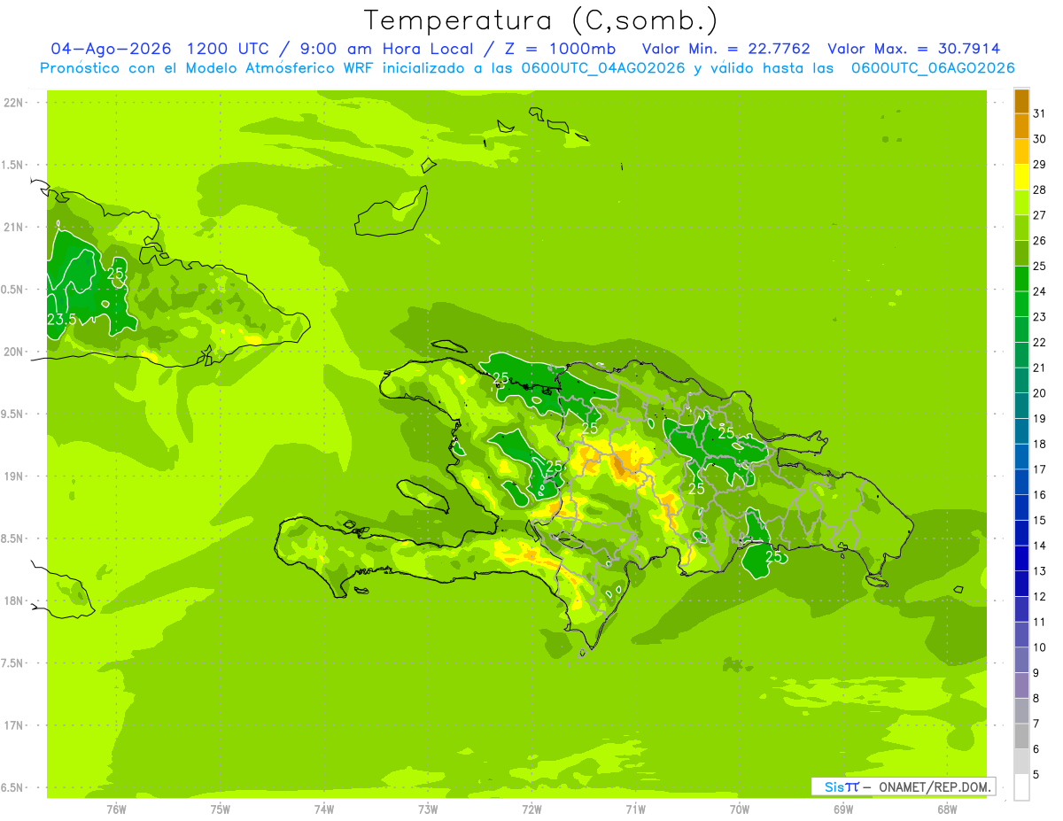Screen dimensions: 1063x821
Task: Click the '31' legend scale label
Action: [1039, 113]
